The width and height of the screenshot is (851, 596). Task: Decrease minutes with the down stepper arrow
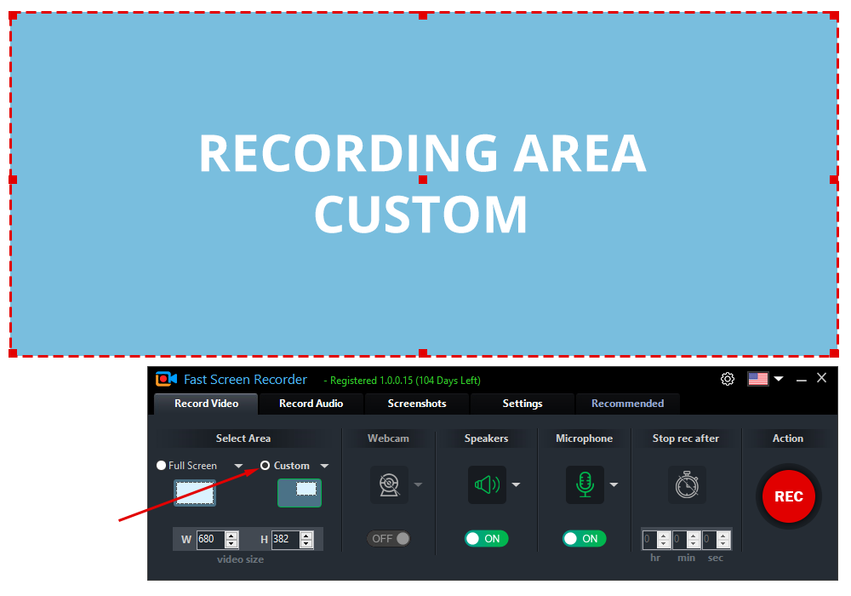coord(694,543)
